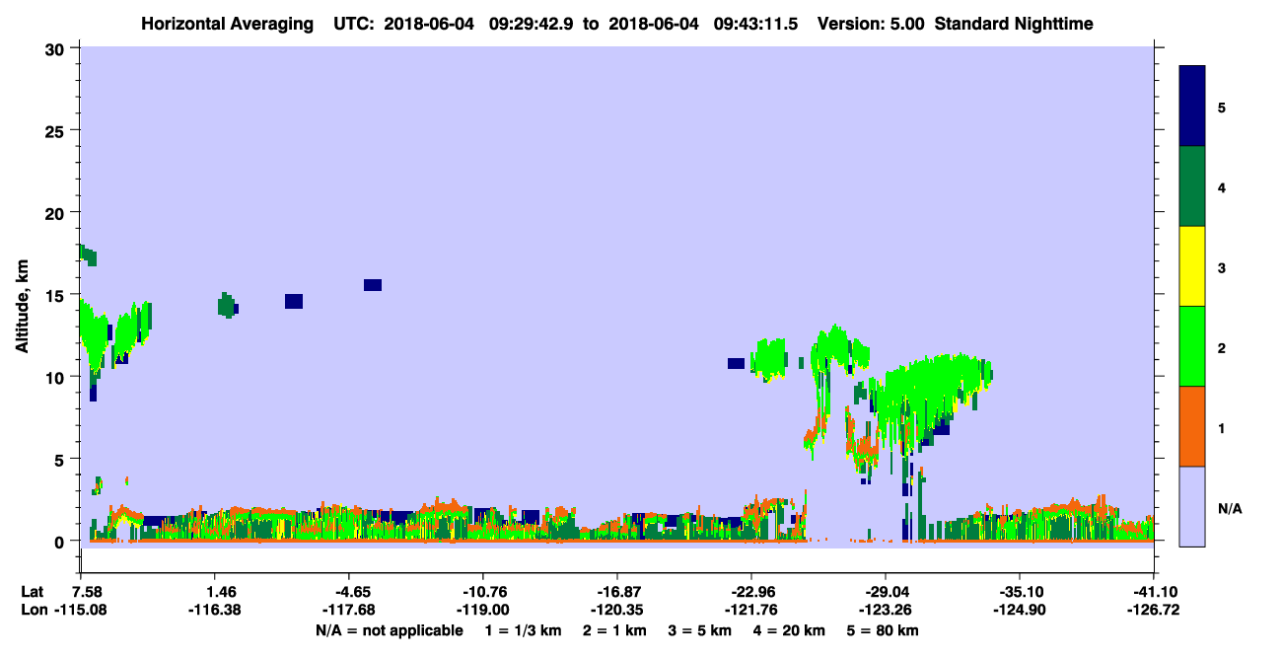Click the latitude value -29.04
Image resolution: width=1282 pixels, height=658 pixels.
tap(886, 592)
